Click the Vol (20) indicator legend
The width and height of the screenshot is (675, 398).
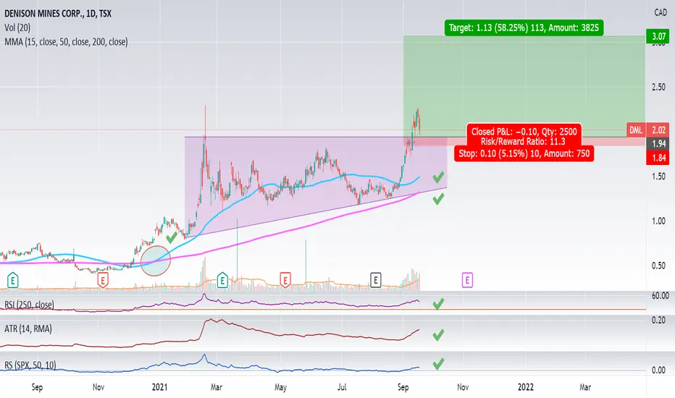pos(17,28)
